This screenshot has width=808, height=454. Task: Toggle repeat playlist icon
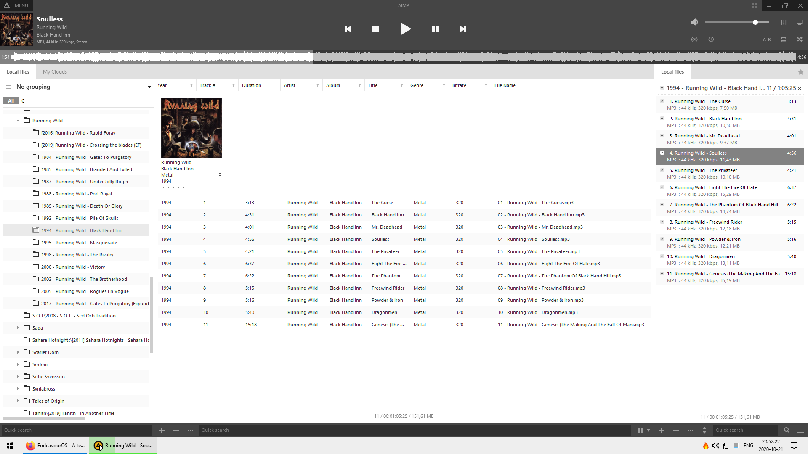pos(784,40)
